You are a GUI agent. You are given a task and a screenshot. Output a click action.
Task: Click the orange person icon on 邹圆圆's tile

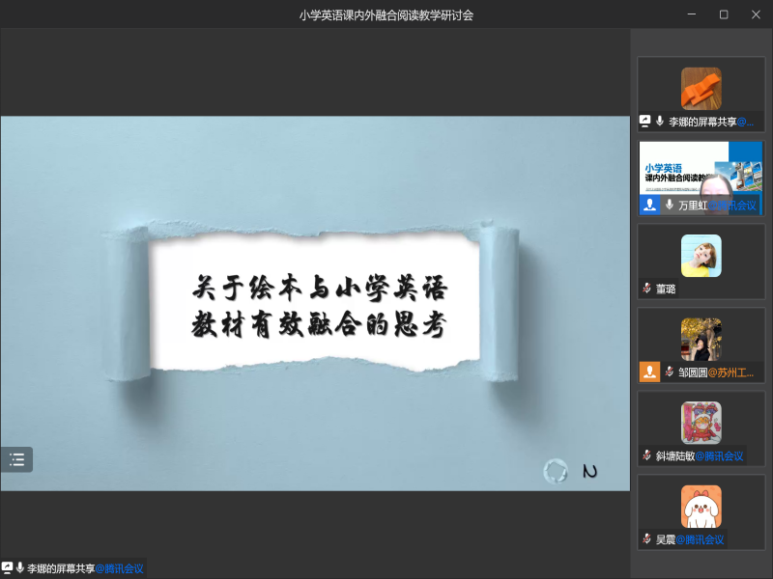(x=649, y=372)
